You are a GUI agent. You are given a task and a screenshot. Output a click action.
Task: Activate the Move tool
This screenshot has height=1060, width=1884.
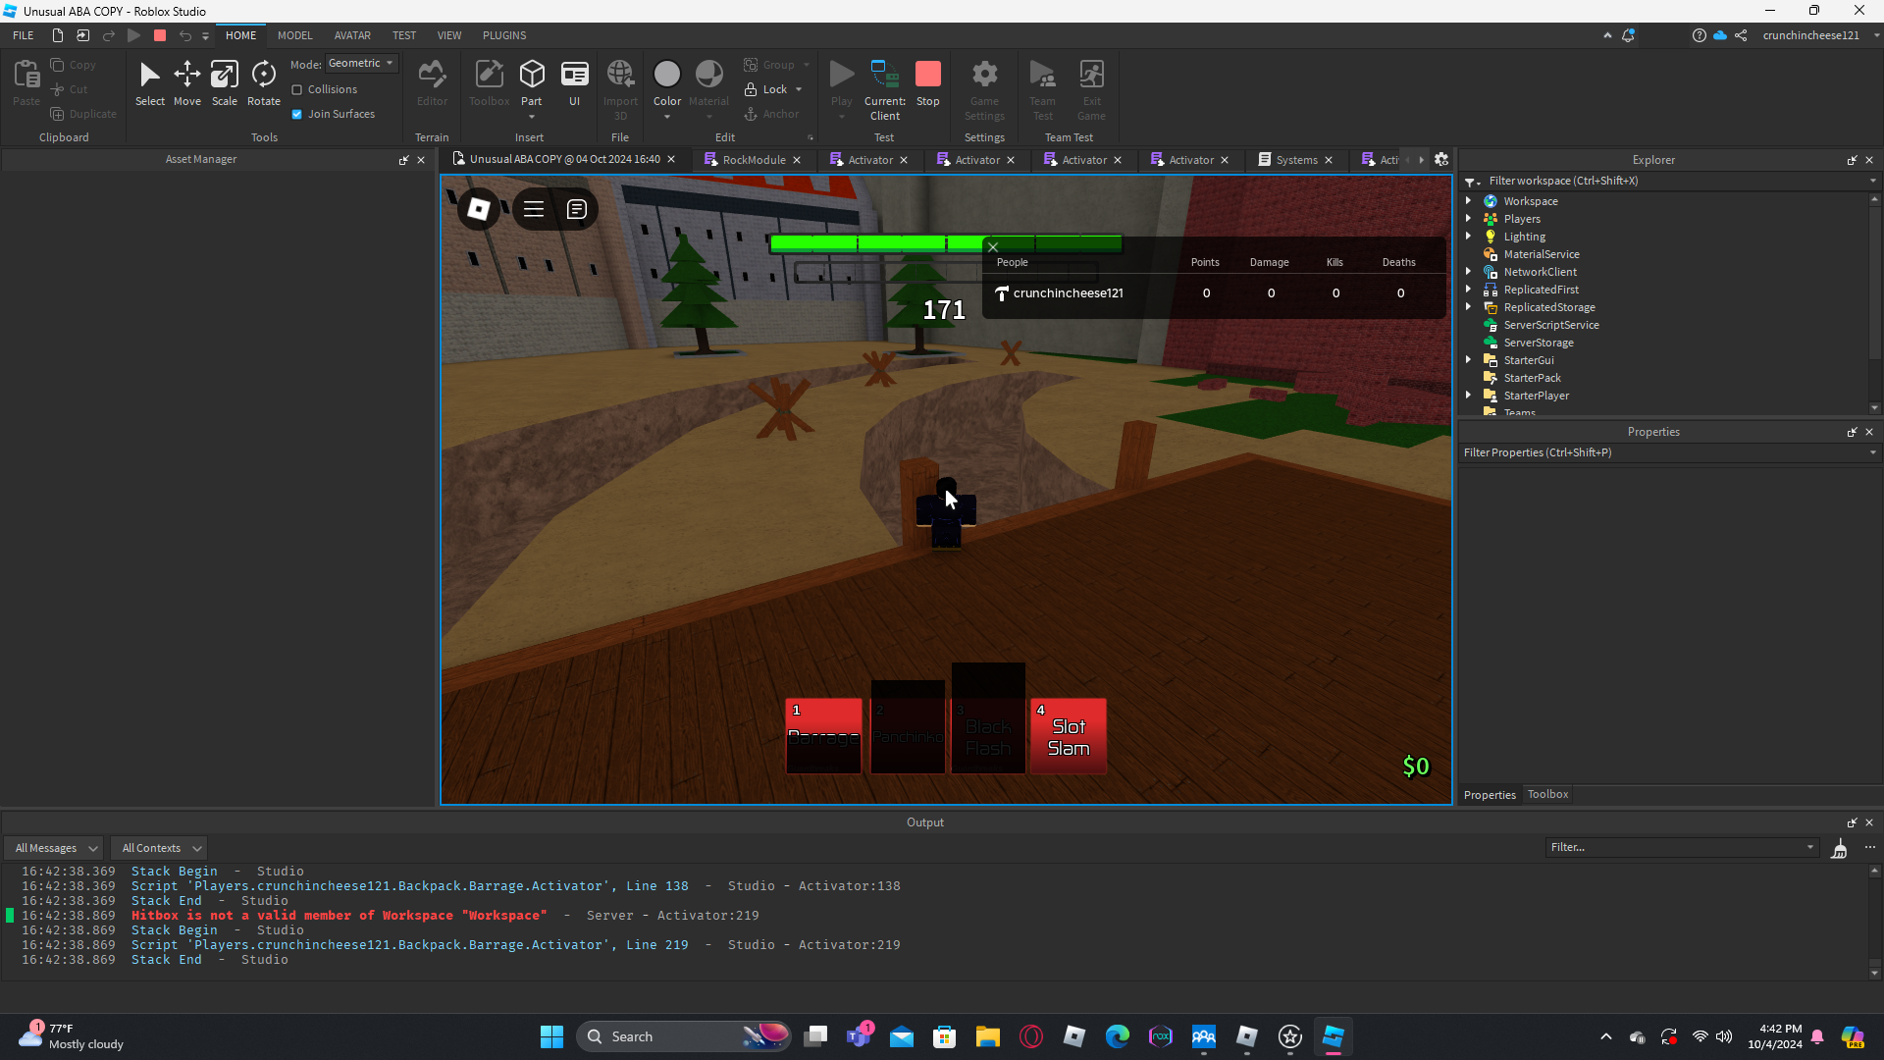click(187, 83)
